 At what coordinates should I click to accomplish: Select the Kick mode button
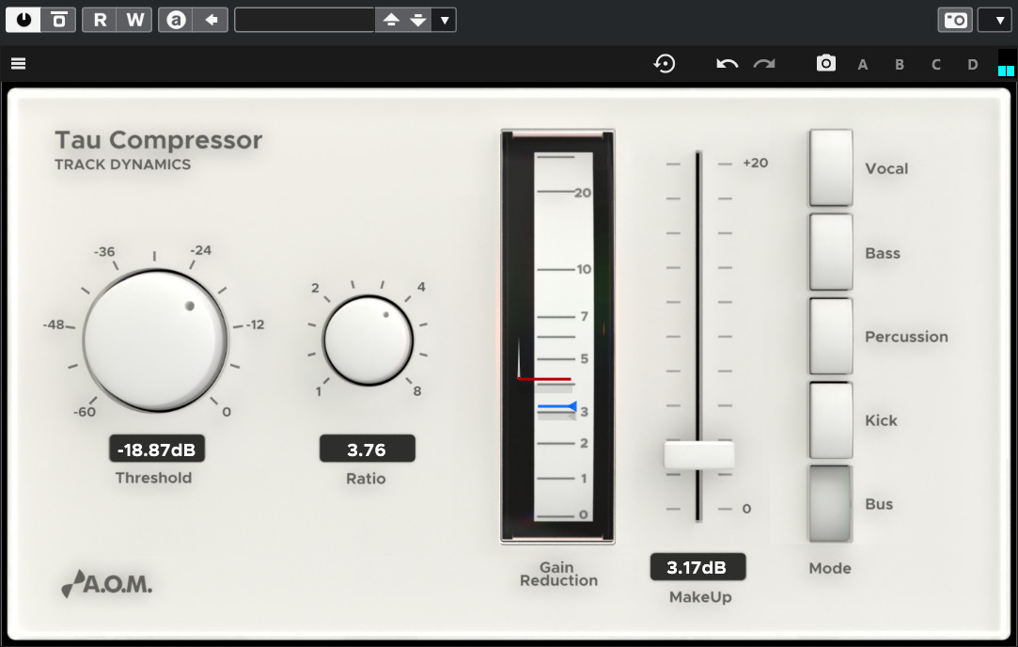coord(831,419)
